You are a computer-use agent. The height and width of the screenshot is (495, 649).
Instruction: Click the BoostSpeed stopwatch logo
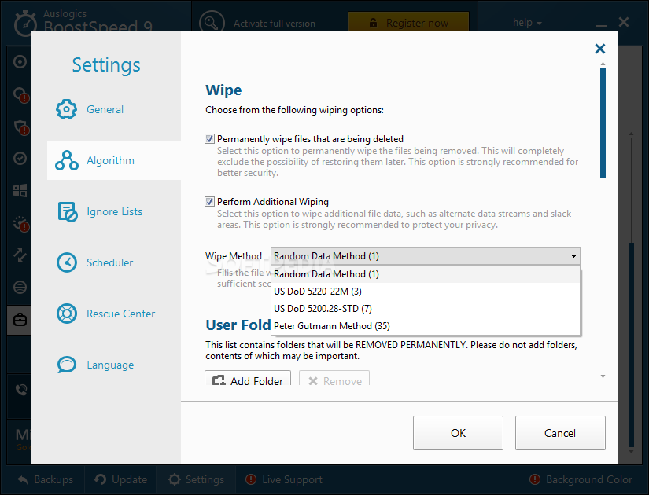click(x=26, y=24)
